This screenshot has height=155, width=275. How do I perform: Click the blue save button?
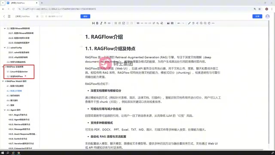point(85,16)
